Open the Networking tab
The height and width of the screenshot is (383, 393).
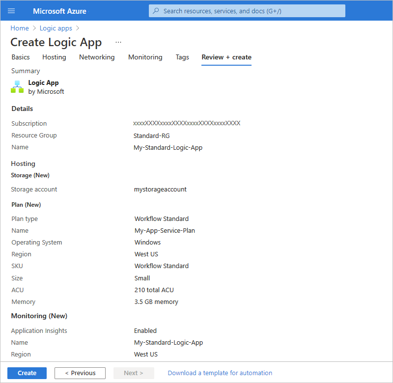[x=97, y=57]
